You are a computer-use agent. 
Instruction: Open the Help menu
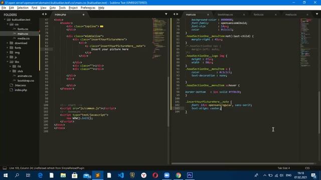101,8
